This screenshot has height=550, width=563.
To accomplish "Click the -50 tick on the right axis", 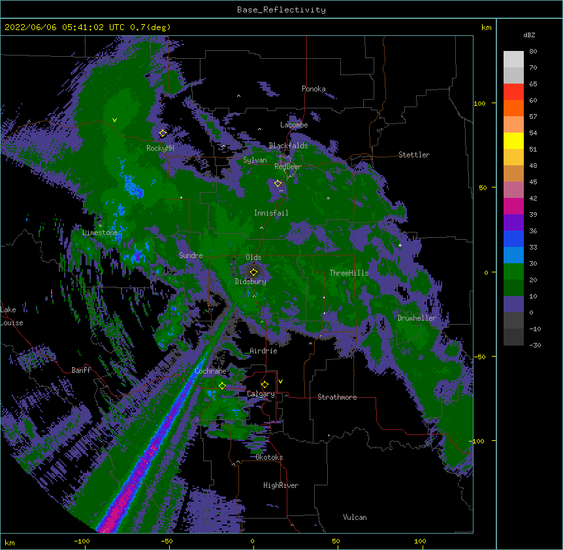I will [479, 357].
